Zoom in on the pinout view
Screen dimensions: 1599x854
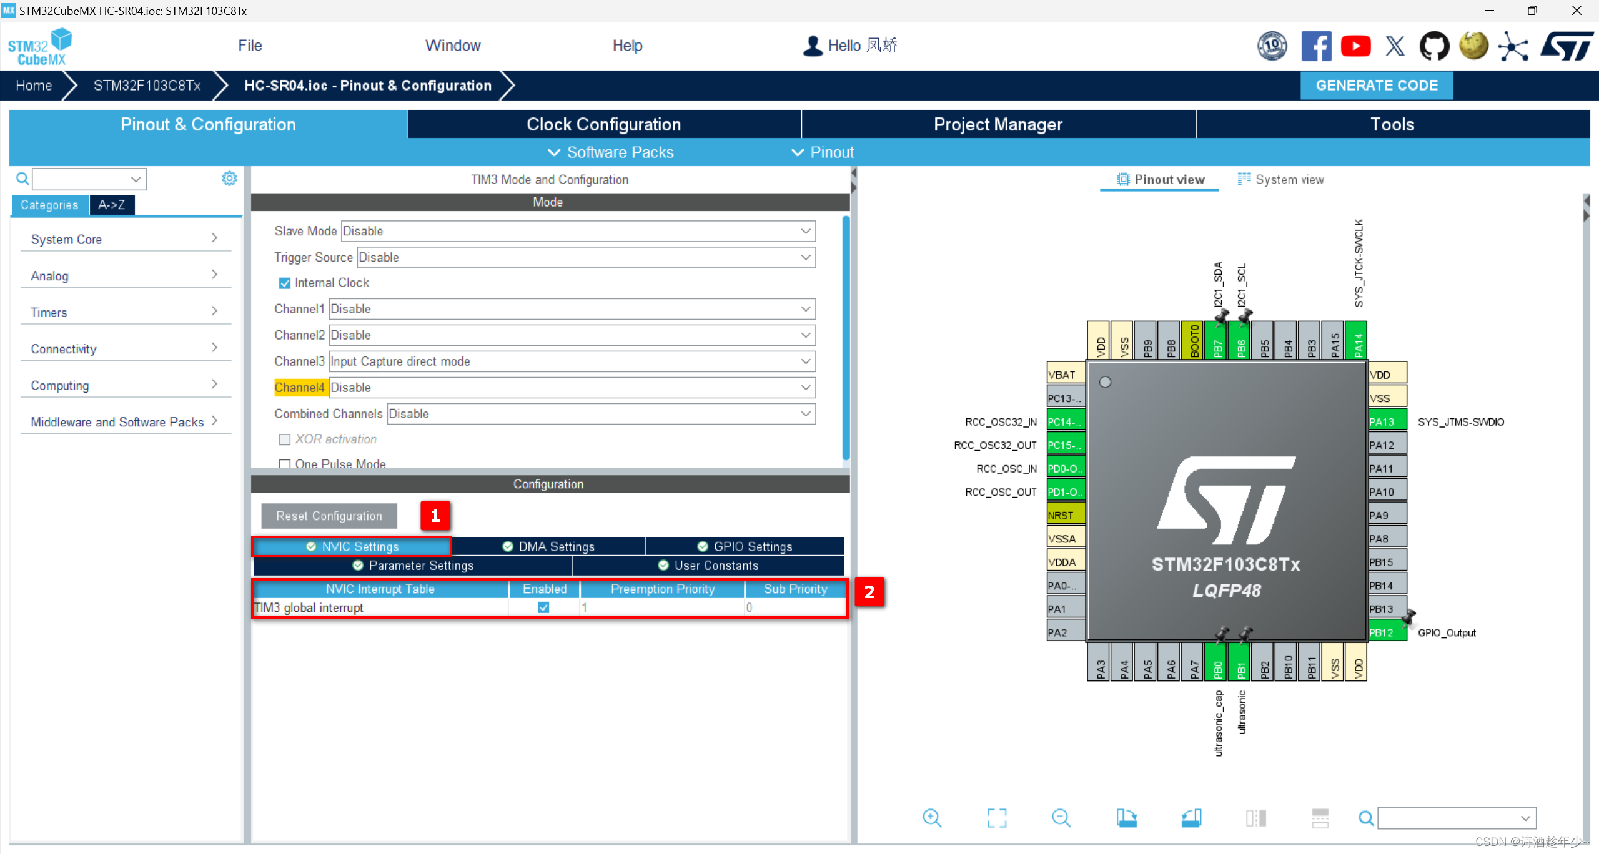[x=932, y=818]
